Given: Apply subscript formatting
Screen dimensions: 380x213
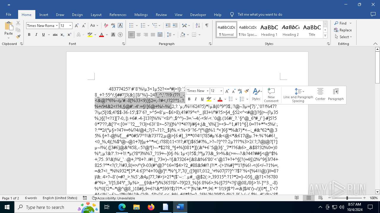Looking at the screenshot, I should pos(62,35).
